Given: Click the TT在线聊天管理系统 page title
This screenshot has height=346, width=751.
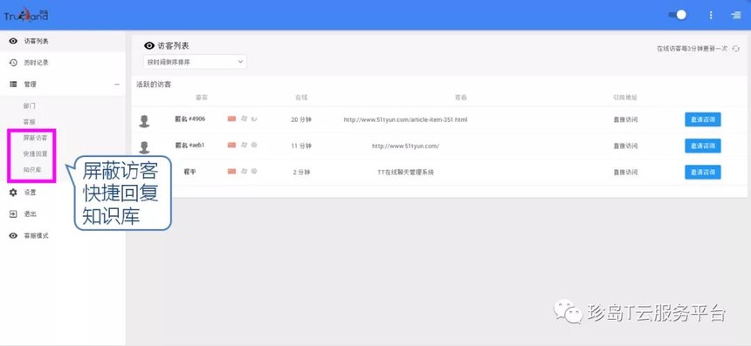Looking at the screenshot, I should click(x=405, y=173).
